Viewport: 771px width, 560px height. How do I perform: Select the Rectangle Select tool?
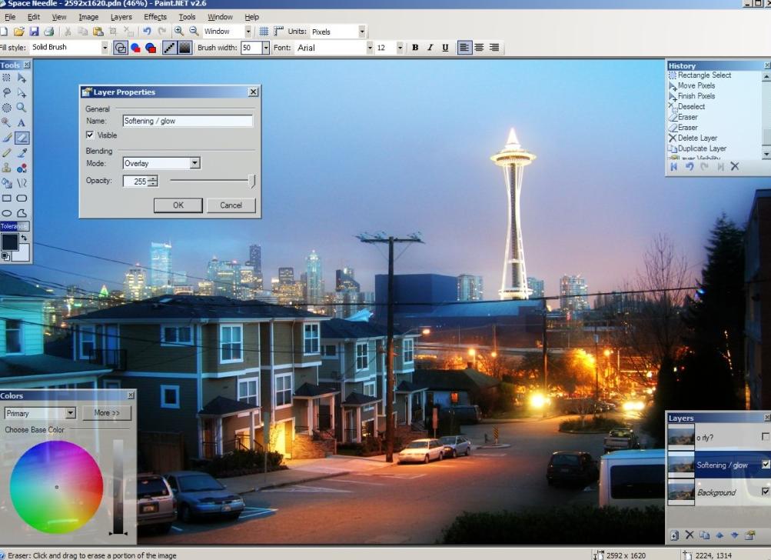(x=6, y=78)
